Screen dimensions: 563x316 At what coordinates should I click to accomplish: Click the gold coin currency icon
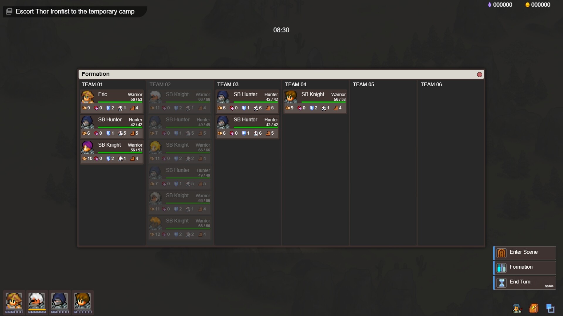point(527,4)
